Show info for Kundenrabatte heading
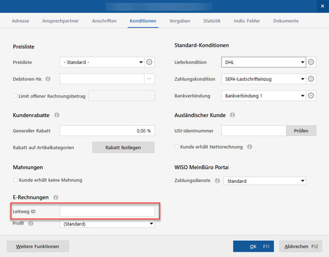The height and width of the screenshot is (257, 329). tap(57, 115)
